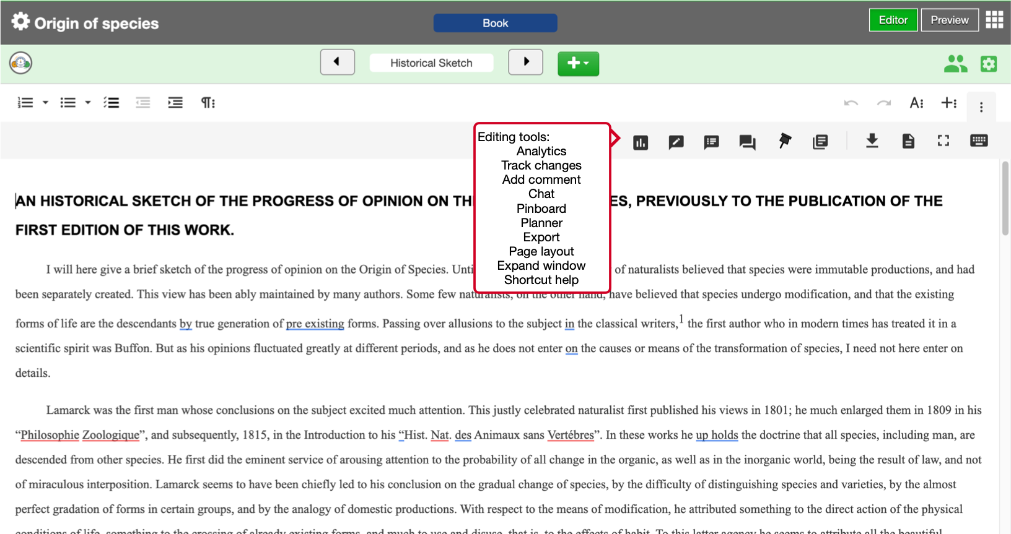Open the Chat panel

tap(747, 142)
